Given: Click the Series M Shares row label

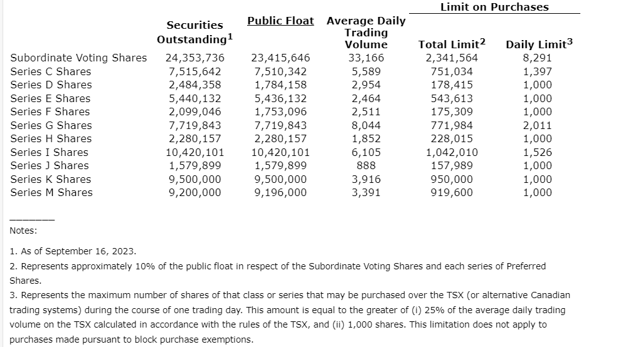Looking at the screenshot, I should [x=51, y=192].
